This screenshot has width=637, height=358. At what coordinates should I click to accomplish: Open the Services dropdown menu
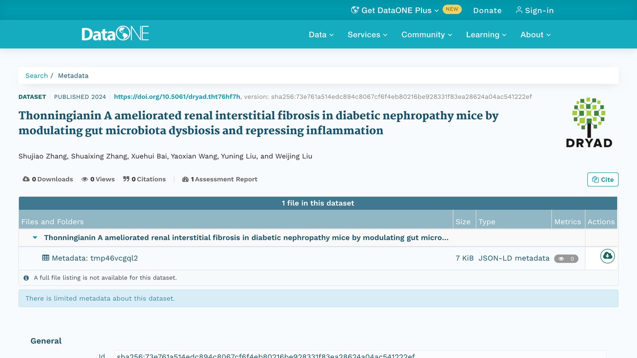click(367, 34)
